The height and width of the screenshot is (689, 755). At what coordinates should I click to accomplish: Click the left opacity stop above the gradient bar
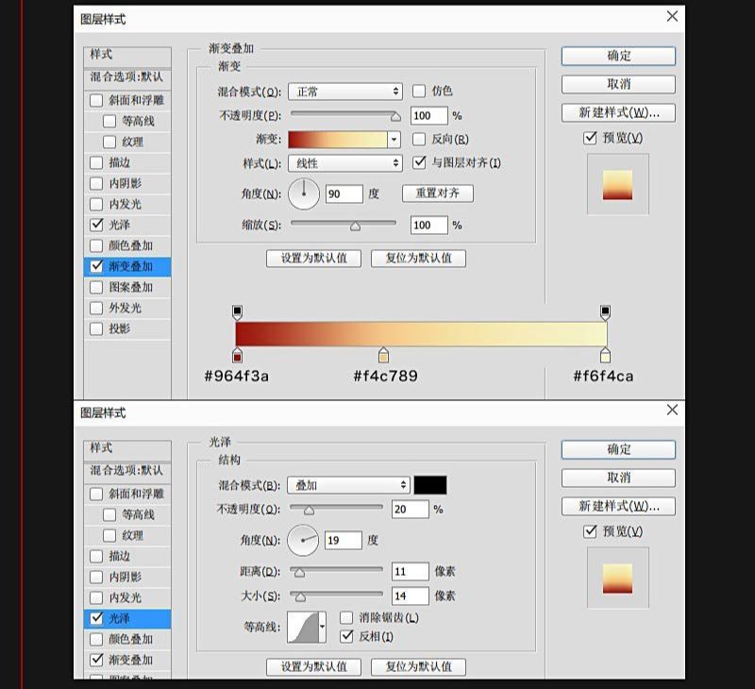237,312
